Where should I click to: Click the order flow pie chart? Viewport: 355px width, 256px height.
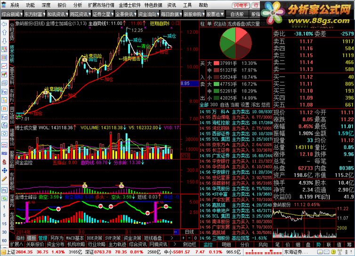[236, 43]
